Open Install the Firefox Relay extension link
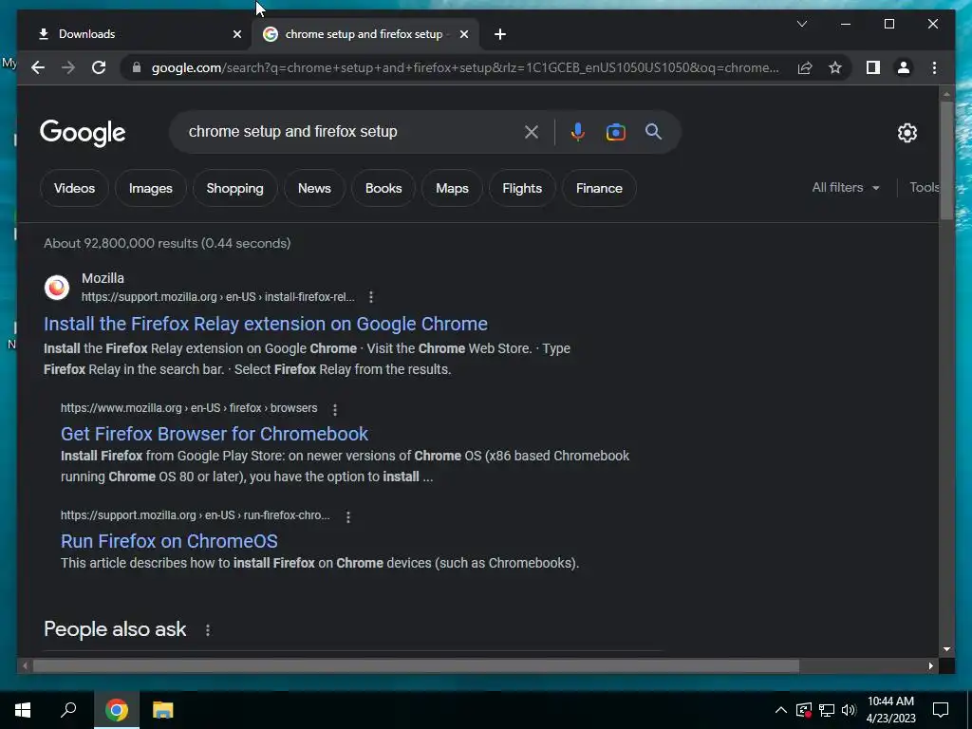This screenshot has width=972, height=729. 266,325
